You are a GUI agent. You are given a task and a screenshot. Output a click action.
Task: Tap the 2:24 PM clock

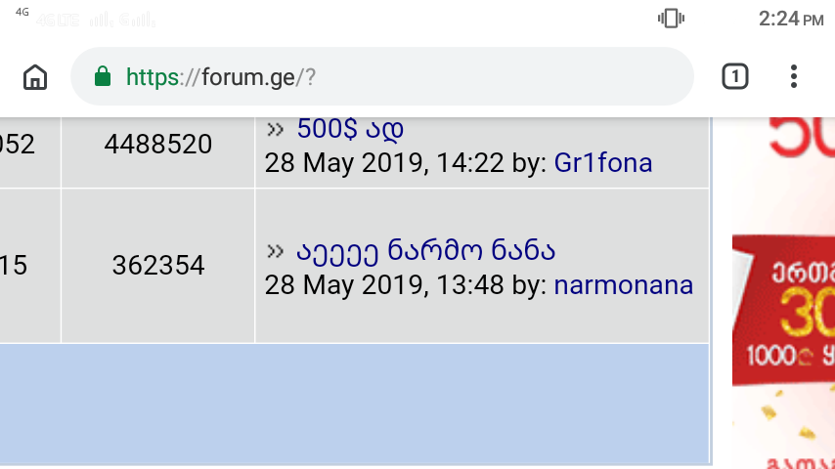click(791, 20)
